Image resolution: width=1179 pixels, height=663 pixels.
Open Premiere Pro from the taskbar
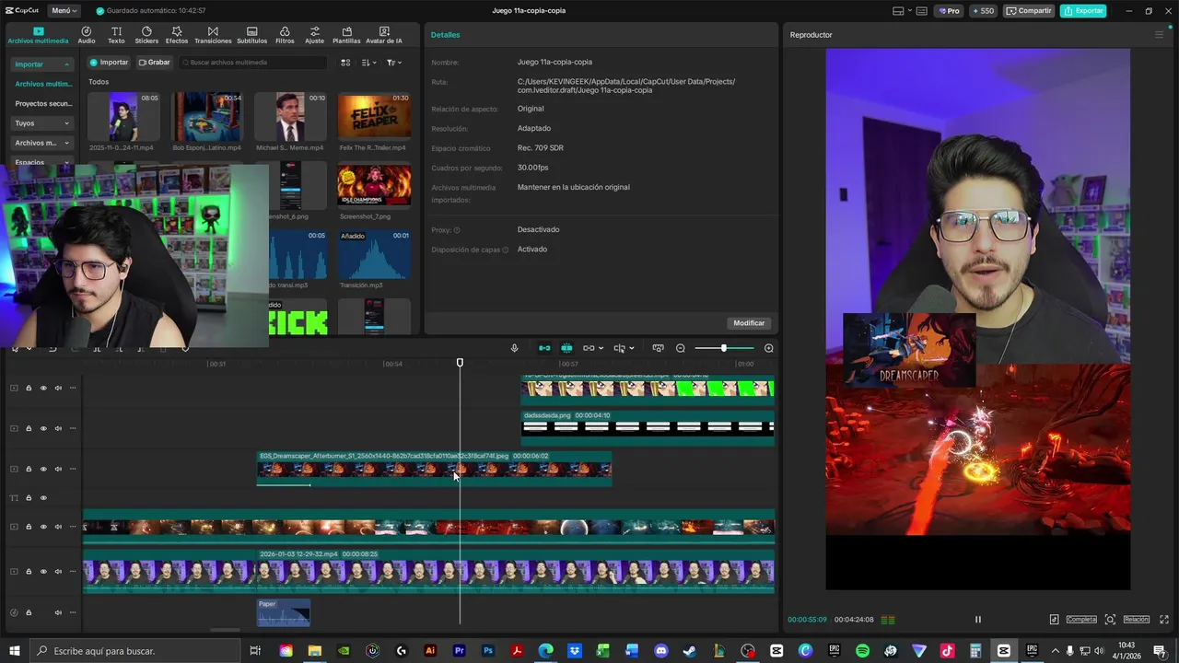[x=459, y=651]
